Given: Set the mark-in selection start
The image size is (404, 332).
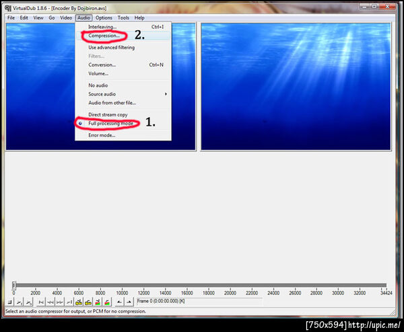Looking at the screenshot, I should [119, 302].
